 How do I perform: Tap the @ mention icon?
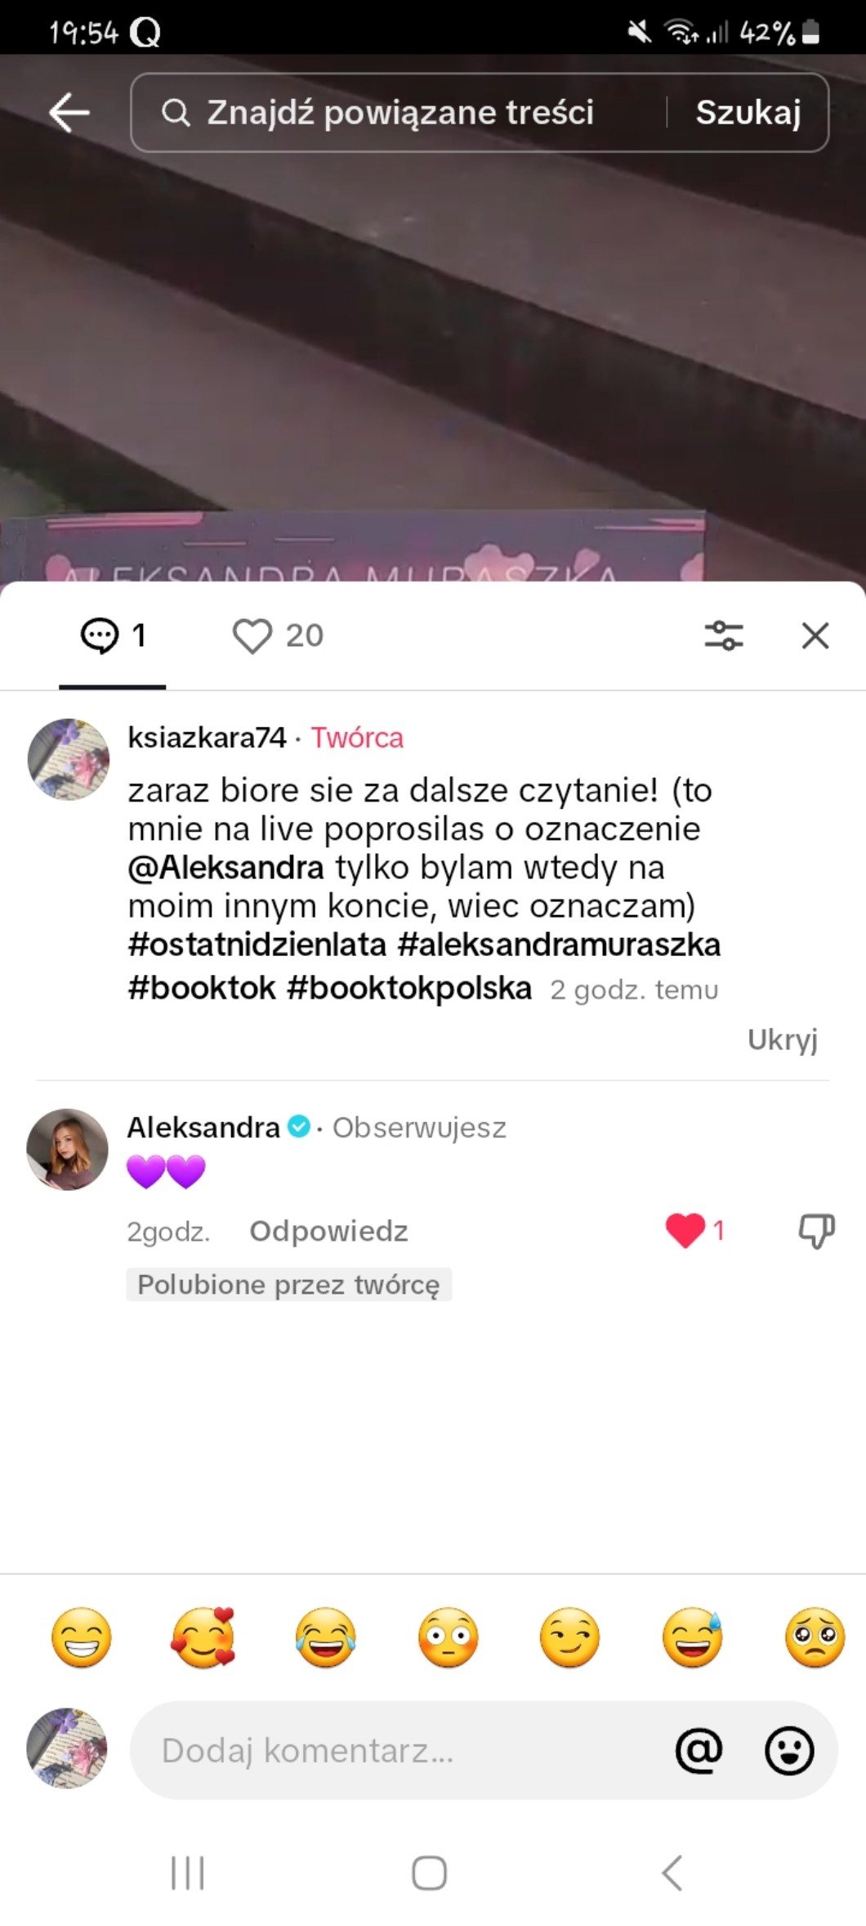tap(699, 1749)
